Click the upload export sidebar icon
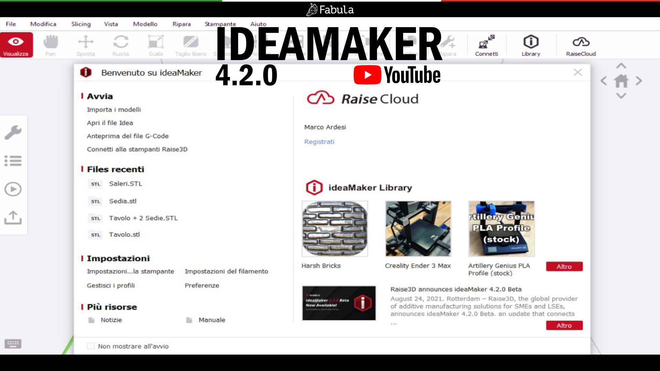 point(13,218)
